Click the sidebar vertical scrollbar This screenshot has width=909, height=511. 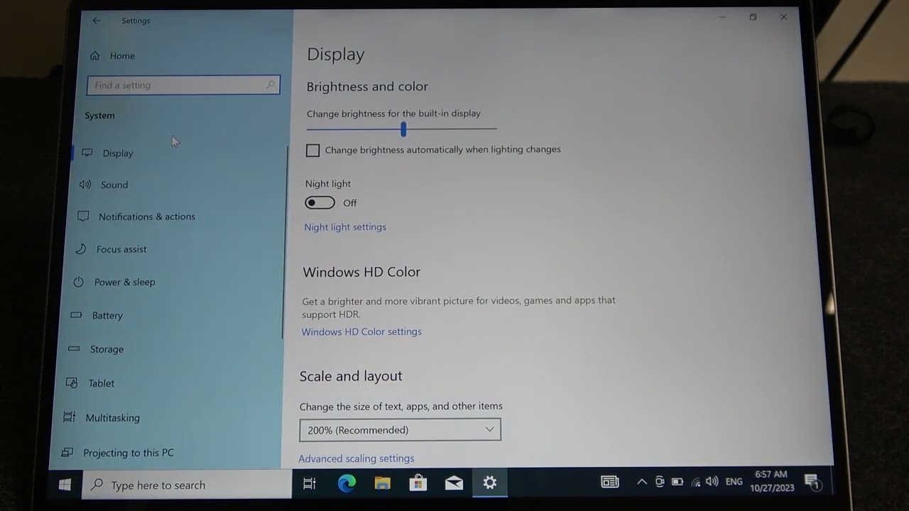tap(286, 241)
